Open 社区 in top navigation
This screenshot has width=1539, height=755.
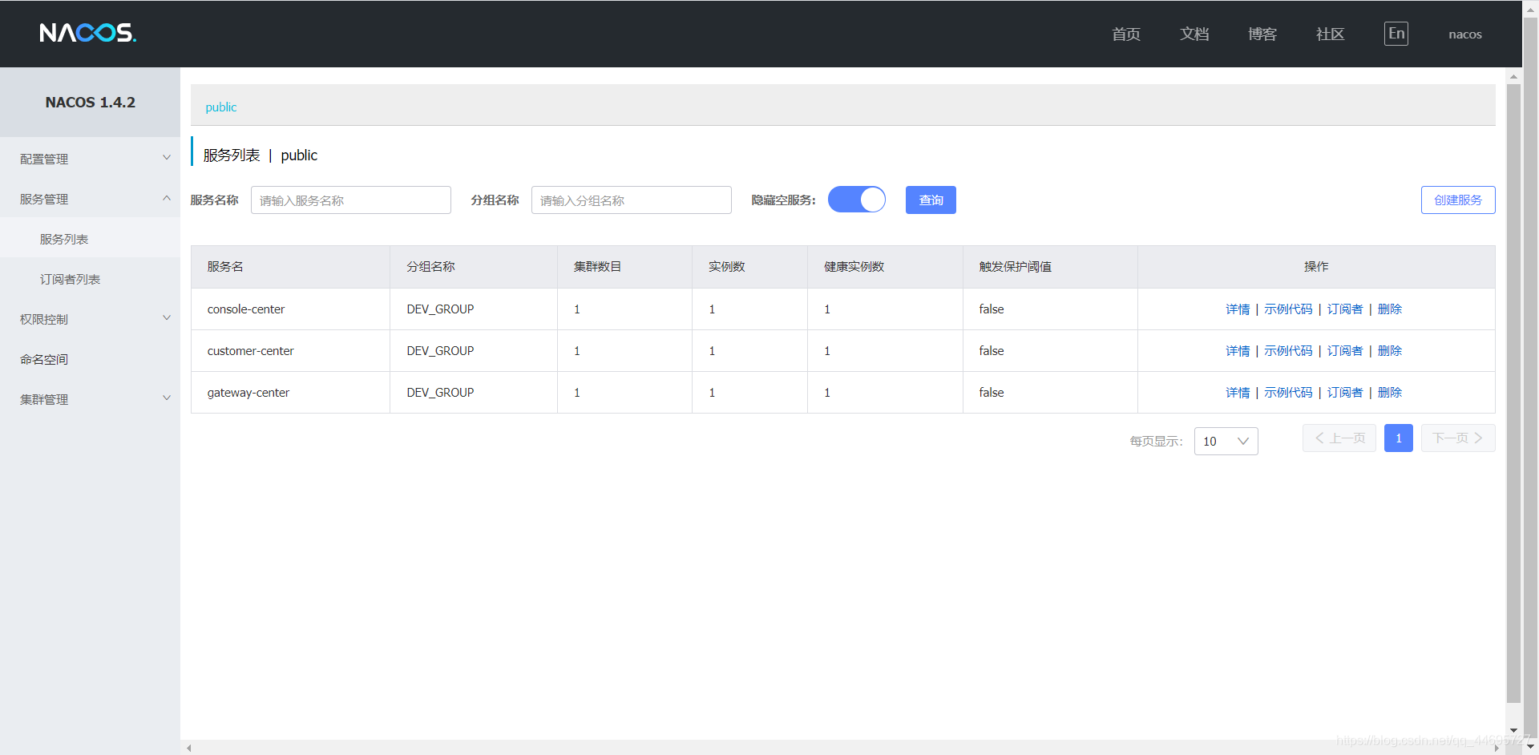click(x=1331, y=34)
